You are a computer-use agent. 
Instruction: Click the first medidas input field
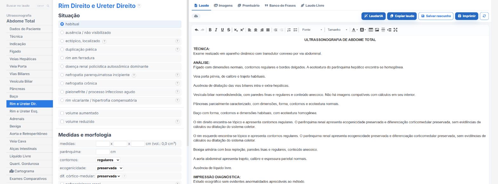tap(103, 143)
